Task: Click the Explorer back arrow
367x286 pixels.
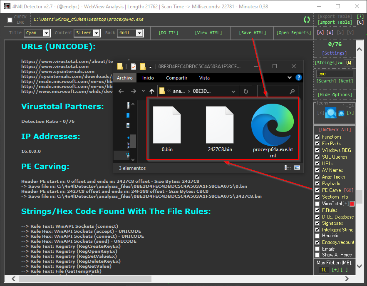Action: click(x=121, y=91)
